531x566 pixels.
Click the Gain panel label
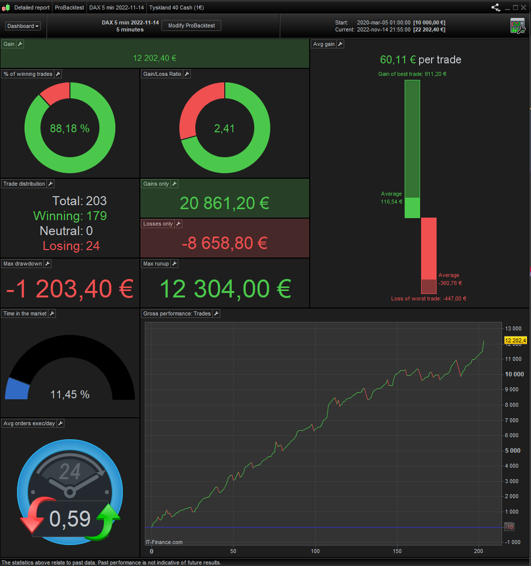[x=9, y=44]
